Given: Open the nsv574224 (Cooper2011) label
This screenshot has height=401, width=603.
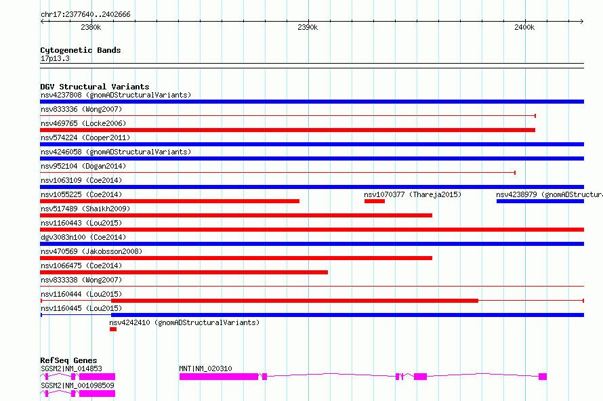Looking at the screenshot, I should [x=85, y=138].
